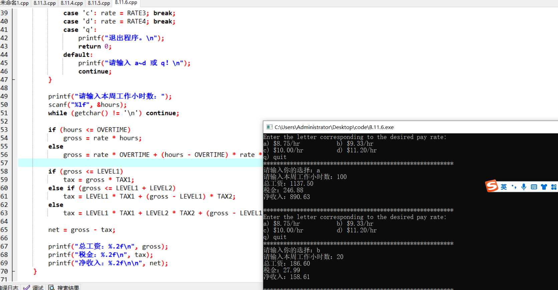Open the 调试 bottom tab
This screenshot has height=290, width=558.
(x=34, y=287)
